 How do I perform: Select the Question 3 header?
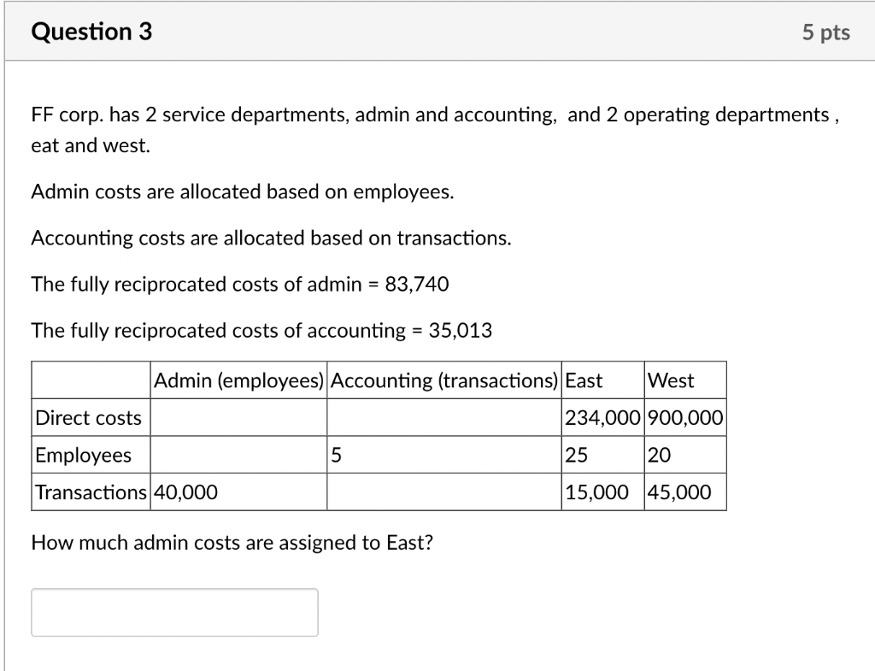[91, 31]
